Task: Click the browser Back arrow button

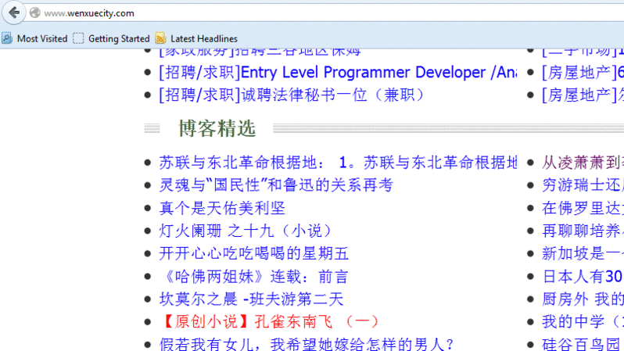Action: pos(13,13)
